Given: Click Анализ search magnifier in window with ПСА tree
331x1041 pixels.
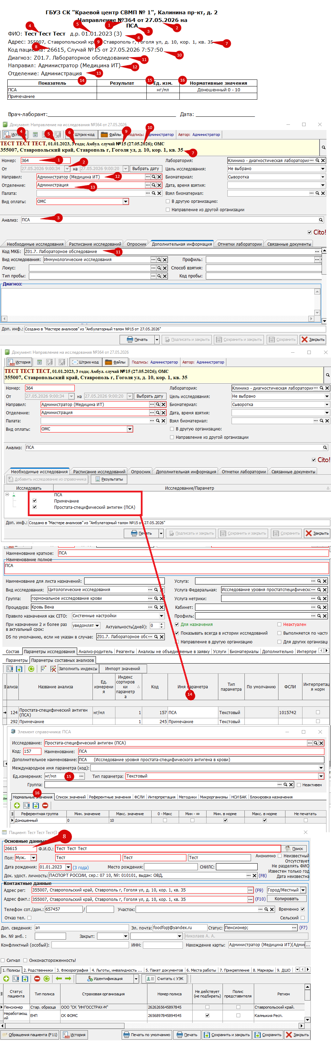Looking at the screenshot, I should coord(325,447).
